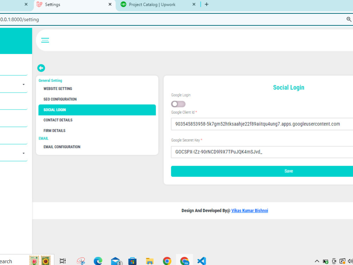The image size is (353, 265).
Task: Click the Social Login panel heading
Action: (x=289, y=87)
